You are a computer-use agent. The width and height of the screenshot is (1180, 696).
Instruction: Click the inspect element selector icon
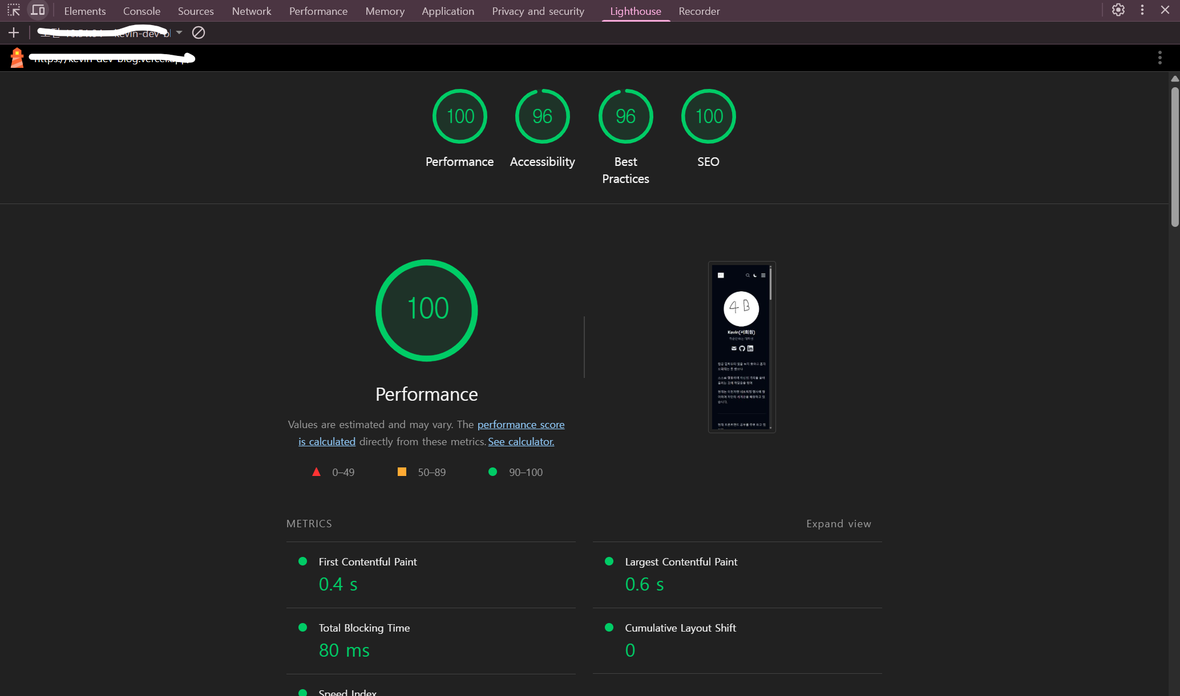(x=14, y=10)
